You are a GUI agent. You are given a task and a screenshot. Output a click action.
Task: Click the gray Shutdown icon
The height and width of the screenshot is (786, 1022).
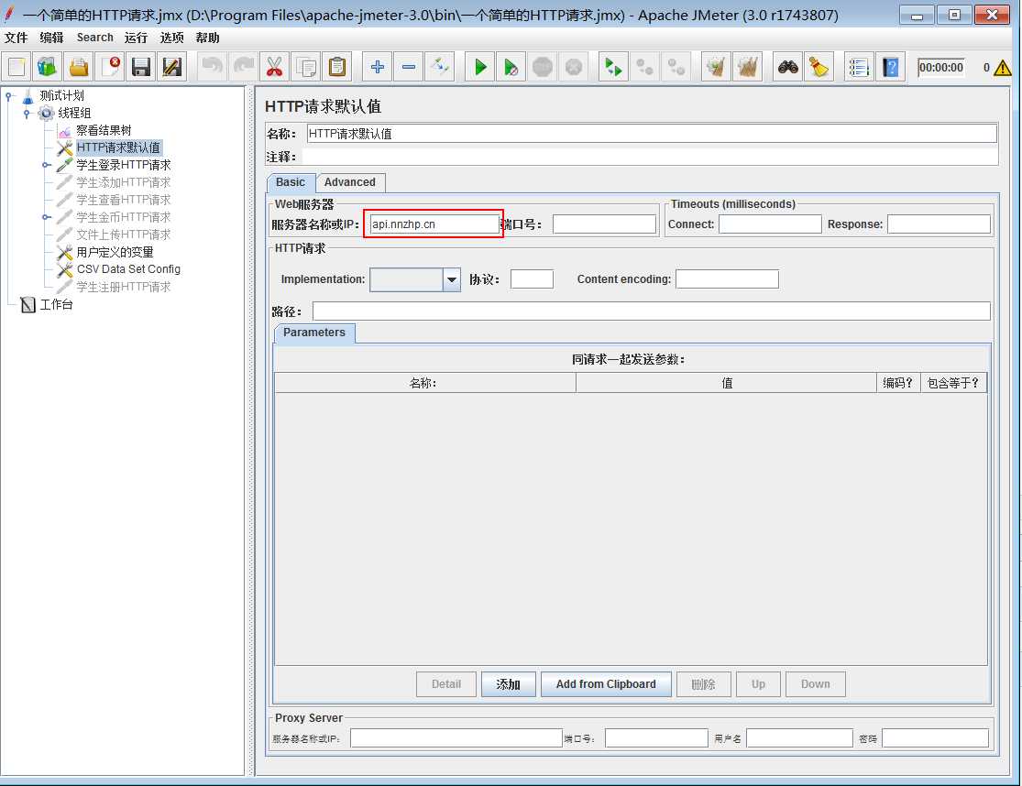[x=574, y=67]
